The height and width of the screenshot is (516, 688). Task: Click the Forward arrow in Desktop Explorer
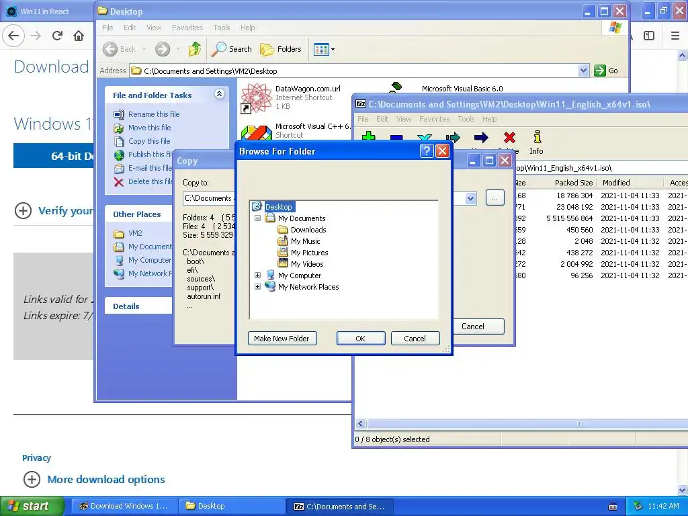tap(163, 49)
